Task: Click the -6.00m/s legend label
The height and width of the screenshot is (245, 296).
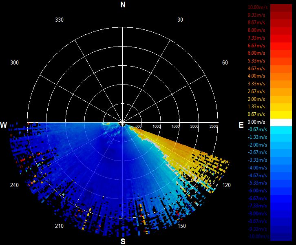Action: (x=257, y=191)
